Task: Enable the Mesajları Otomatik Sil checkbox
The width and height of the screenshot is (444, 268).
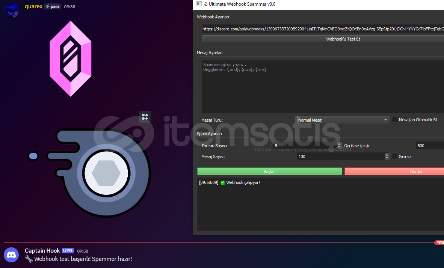Action: click(395, 120)
